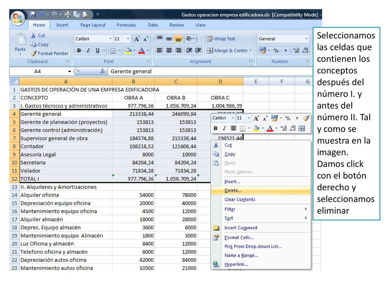The image size is (389, 292).
Task: Apply the ribbon red font color
Action: pos(142,51)
